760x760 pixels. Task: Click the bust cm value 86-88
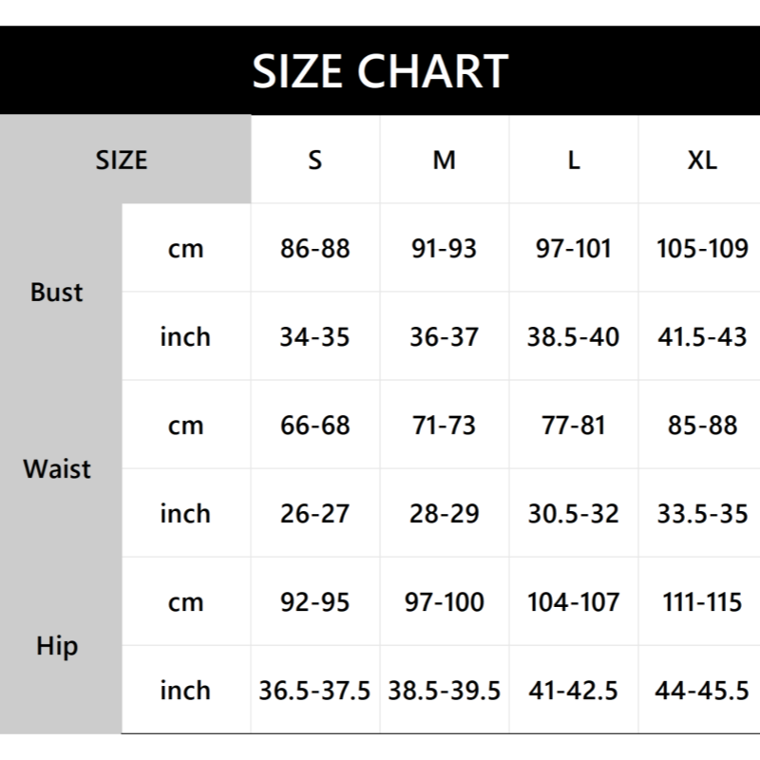[315, 249]
